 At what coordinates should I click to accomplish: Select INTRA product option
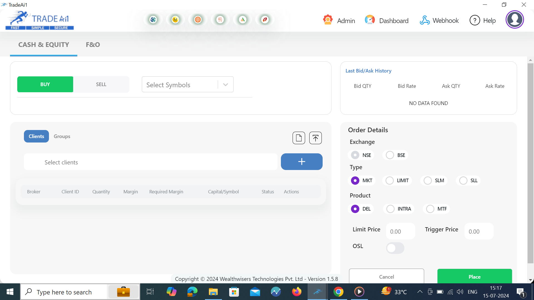click(x=390, y=209)
